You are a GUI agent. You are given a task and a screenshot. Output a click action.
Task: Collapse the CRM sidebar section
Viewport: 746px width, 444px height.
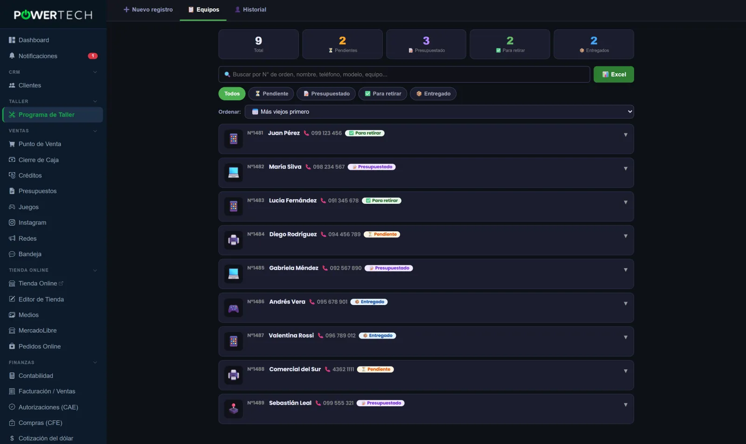pyautogui.click(x=95, y=72)
